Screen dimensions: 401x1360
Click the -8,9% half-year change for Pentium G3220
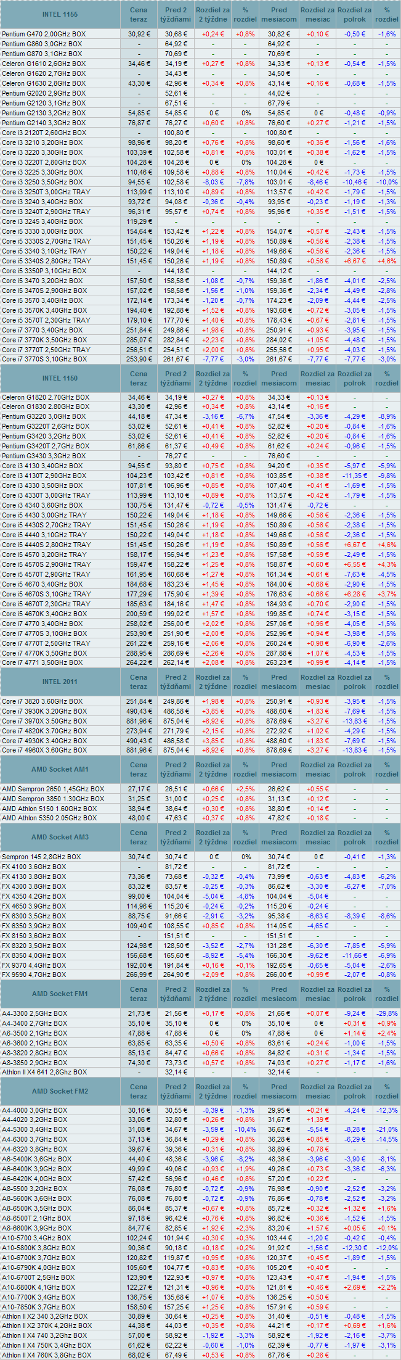point(387,418)
